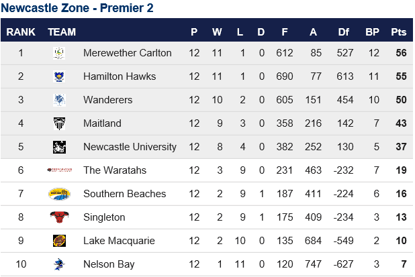Open the Hamilton Hawks team link

point(120,76)
